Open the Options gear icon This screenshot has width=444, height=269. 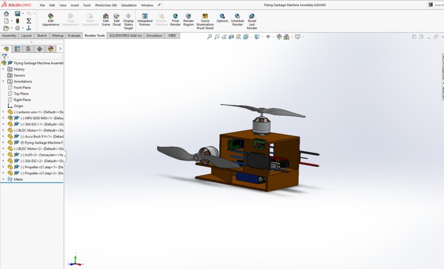(18, 28)
